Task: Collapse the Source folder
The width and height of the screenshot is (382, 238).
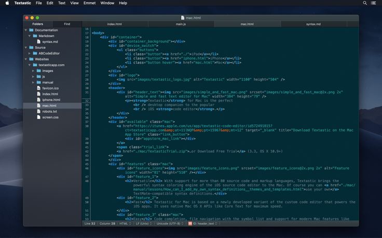Action: point(25,48)
